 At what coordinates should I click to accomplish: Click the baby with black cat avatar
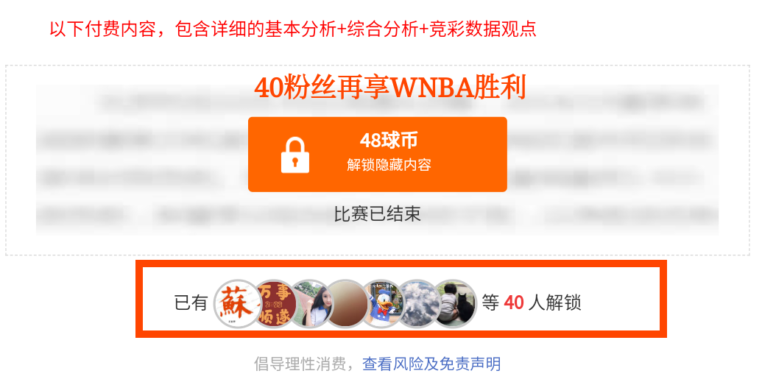(x=454, y=303)
